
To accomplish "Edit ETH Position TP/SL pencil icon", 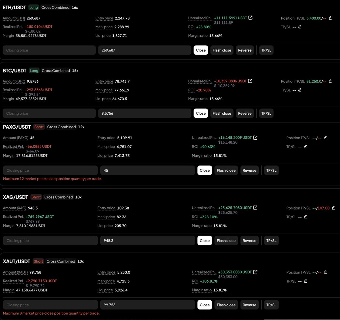I will click(330, 18).
